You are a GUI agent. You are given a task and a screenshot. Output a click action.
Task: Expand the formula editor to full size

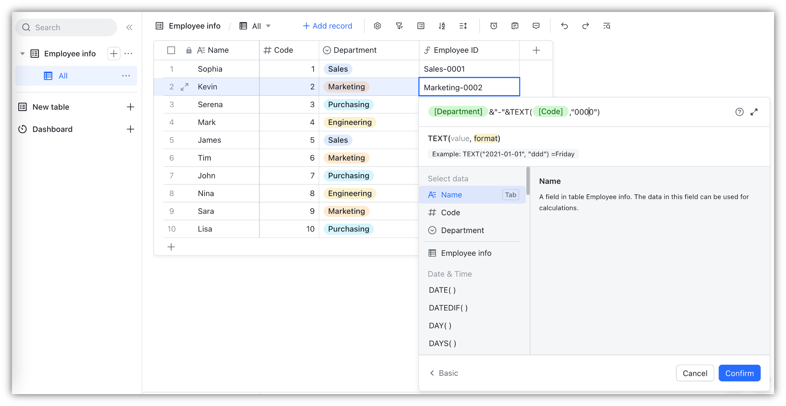pos(754,112)
